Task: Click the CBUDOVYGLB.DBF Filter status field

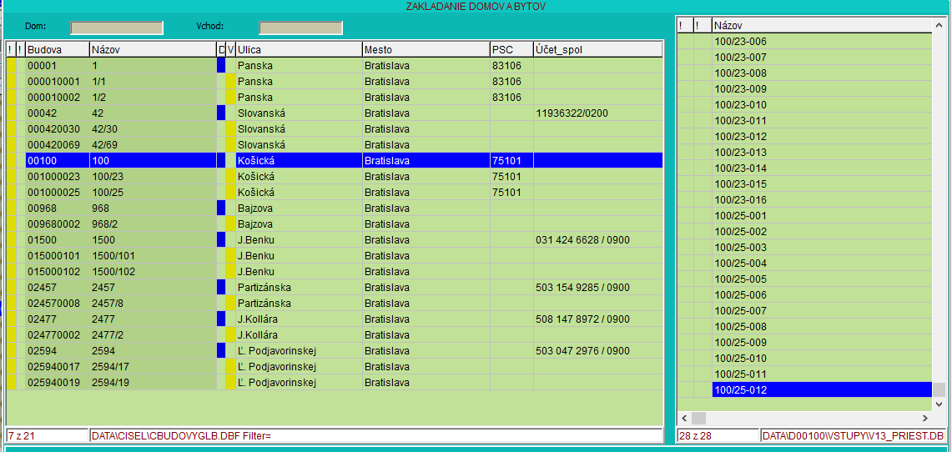Action: point(376,435)
